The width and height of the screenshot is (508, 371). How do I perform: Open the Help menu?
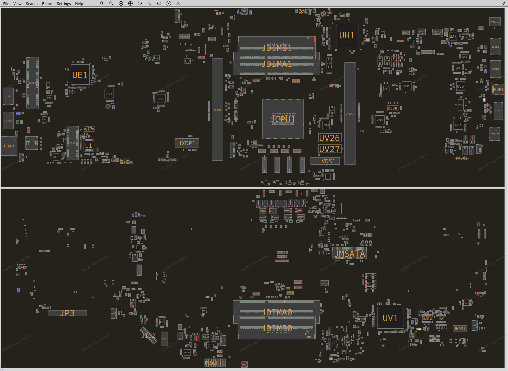(x=79, y=4)
